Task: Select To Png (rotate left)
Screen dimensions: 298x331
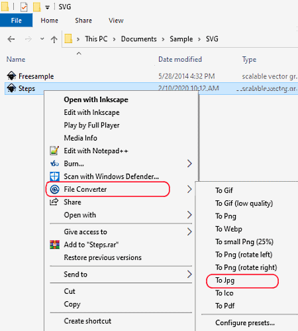Action: (244, 255)
